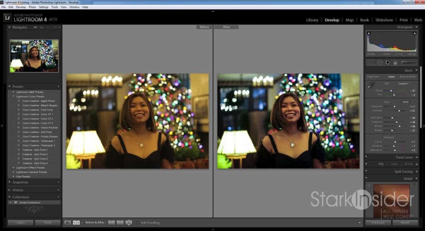The image size is (425, 231).
Task: Click the Reset button
Action: [x=405, y=223]
